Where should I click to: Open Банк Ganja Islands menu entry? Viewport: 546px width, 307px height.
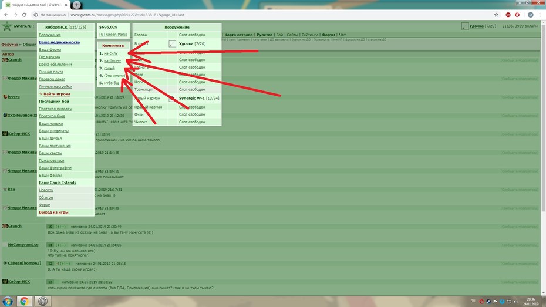pyautogui.click(x=58, y=183)
